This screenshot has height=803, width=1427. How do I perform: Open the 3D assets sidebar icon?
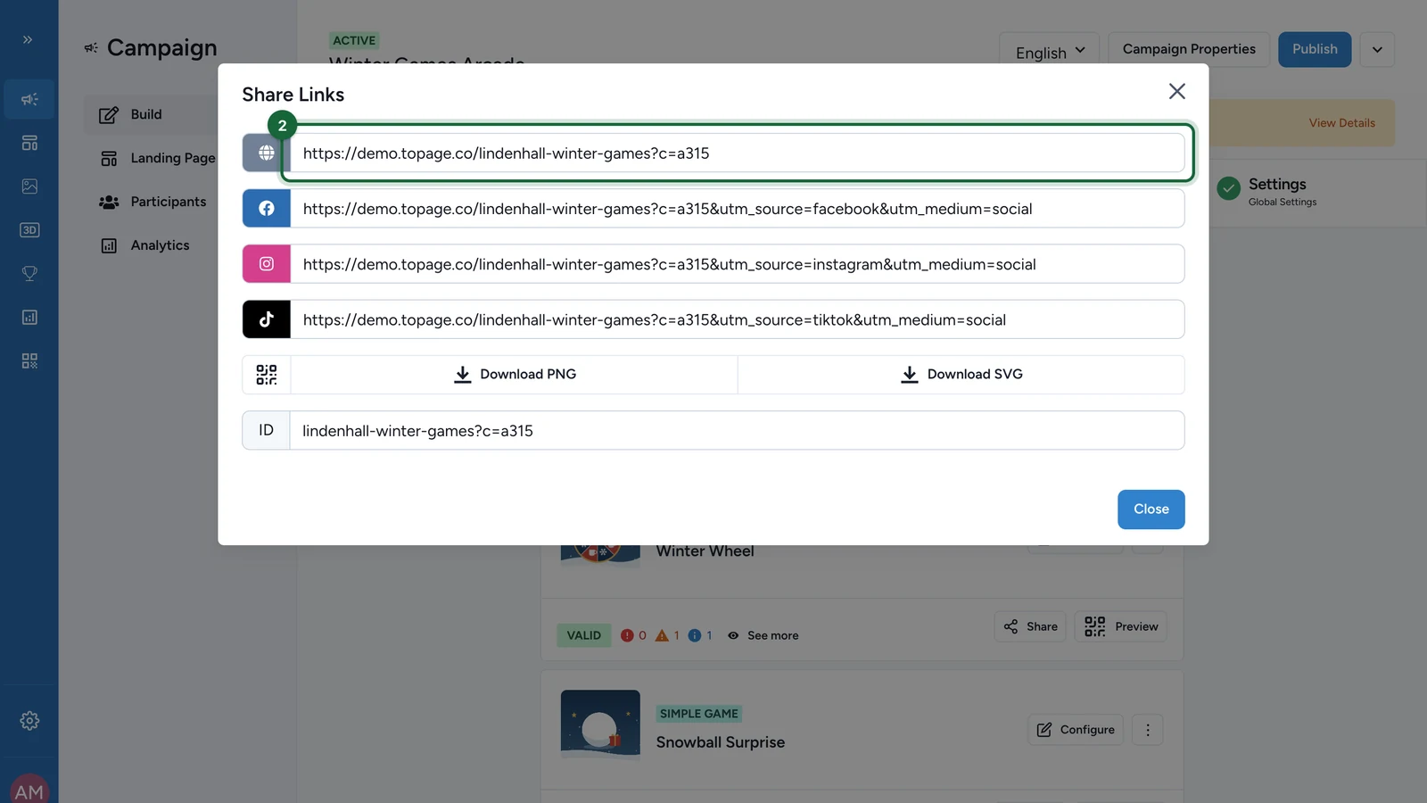pos(29,230)
